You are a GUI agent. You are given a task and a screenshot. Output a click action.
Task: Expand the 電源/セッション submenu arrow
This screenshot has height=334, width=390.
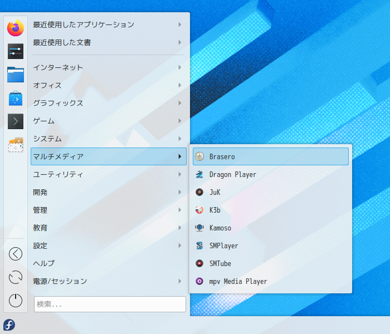(x=180, y=281)
